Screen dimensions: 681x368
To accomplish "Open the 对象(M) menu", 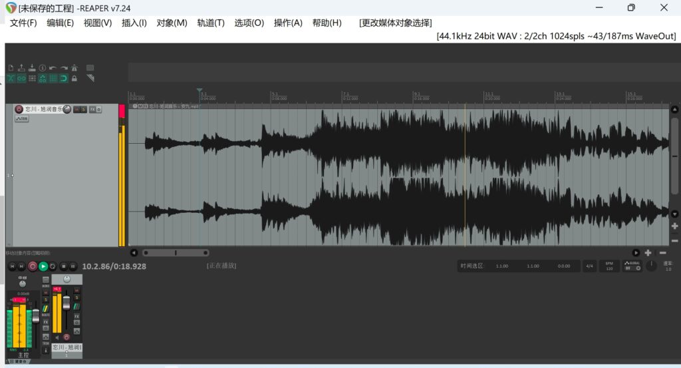I will 172,23.
